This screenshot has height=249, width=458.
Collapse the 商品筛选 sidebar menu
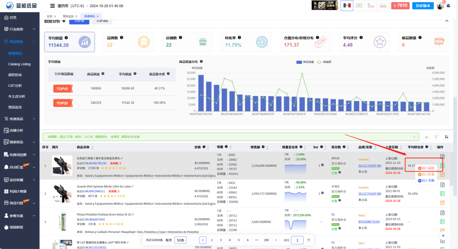(20, 41)
